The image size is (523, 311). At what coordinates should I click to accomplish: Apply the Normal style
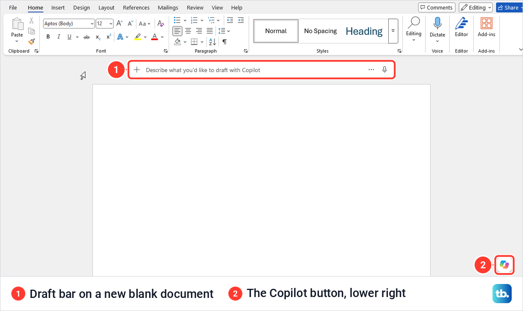[276, 31]
